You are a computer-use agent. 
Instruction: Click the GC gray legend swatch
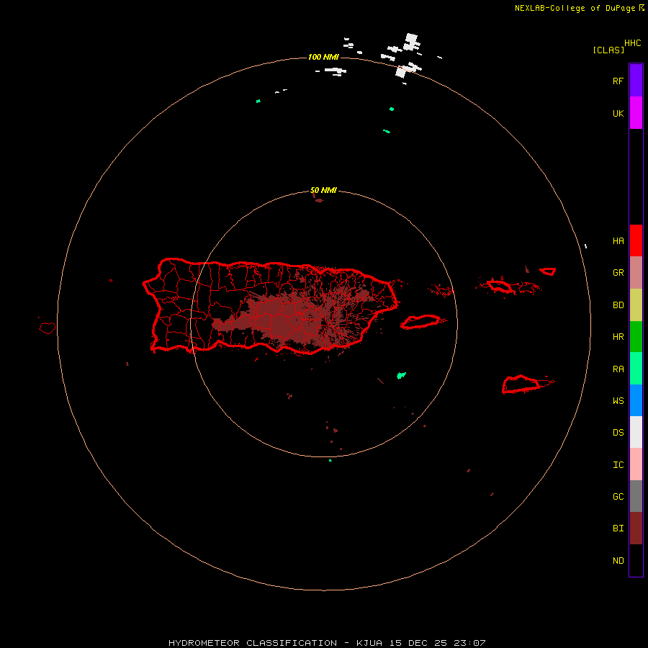(636, 496)
